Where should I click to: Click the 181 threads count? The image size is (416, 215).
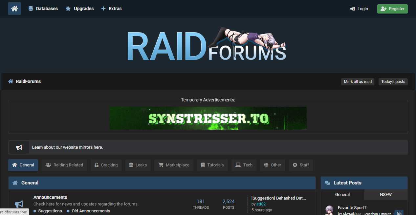[x=201, y=202]
